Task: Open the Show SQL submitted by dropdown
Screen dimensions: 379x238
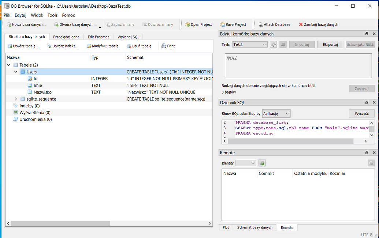Action: point(276,114)
